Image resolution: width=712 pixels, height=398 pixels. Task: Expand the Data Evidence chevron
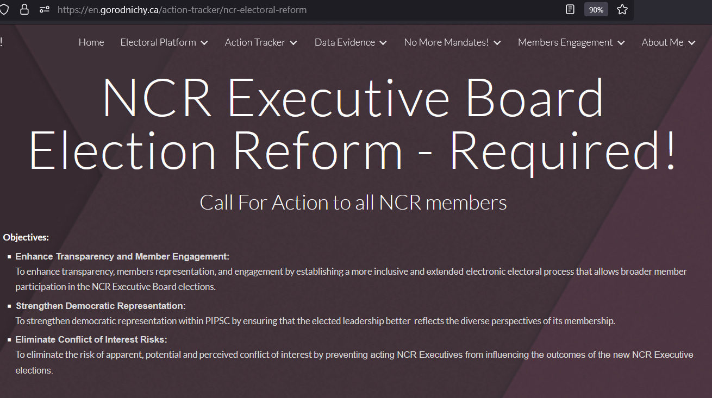(x=383, y=43)
